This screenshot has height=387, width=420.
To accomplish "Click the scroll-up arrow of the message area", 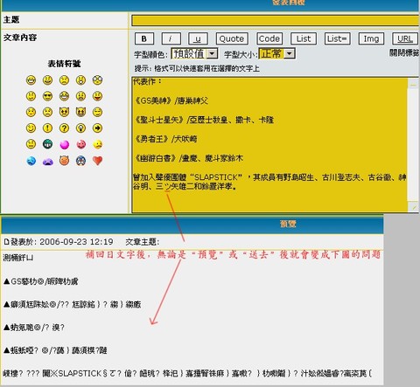I will [413, 84].
